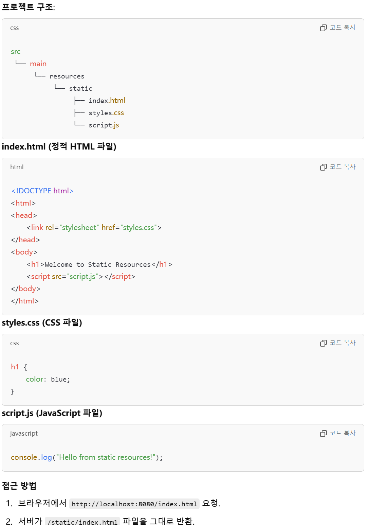This screenshot has height=525, width=369.
Task: Select the index.html entry in the project tree
Action: [107, 100]
